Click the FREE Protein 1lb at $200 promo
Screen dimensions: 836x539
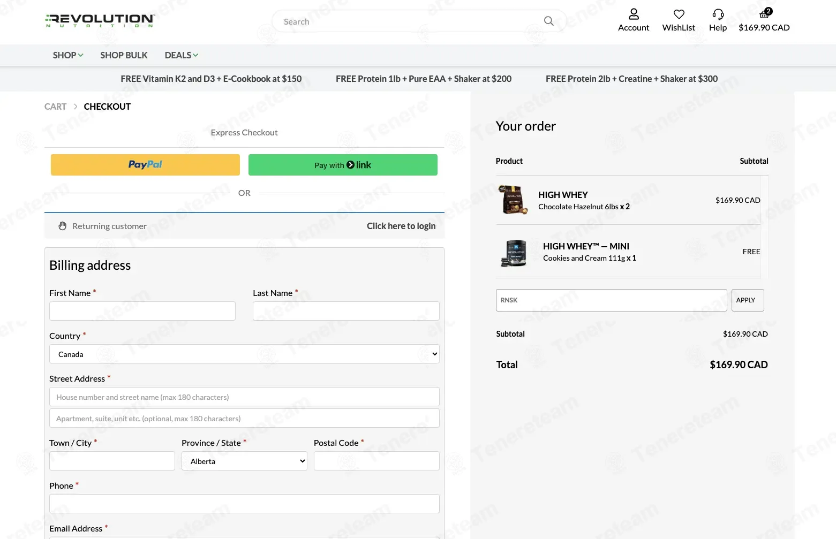pyautogui.click(x=424, y=79)
